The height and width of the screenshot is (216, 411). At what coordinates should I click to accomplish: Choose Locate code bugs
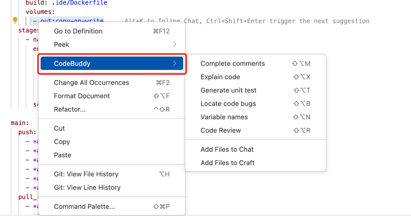pos(256,104)
